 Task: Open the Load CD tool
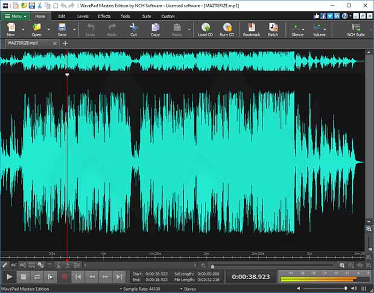pyautogui.click(x=205, y=30)
